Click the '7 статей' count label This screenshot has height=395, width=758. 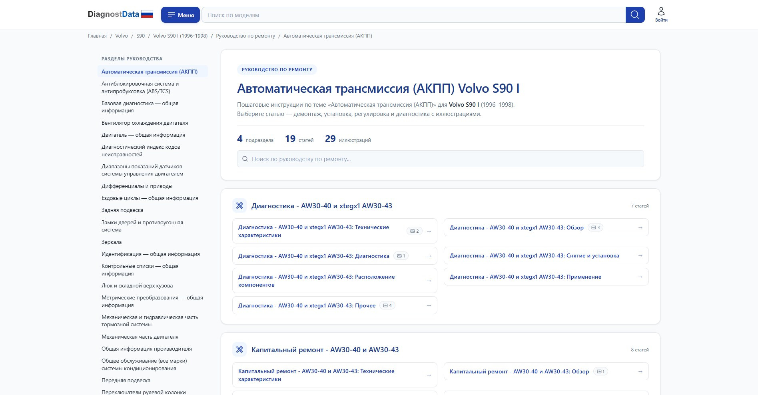tap(640, 206)
